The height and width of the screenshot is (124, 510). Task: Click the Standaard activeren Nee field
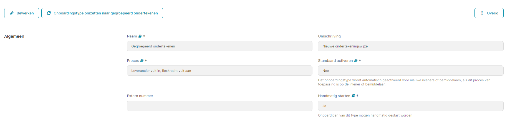pos(411,71)
